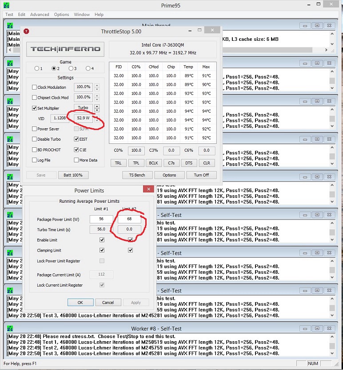Maximize the Worker #8 Self-Test window
Viewport: 343px width, 370px height.
(x=317, y=328)
